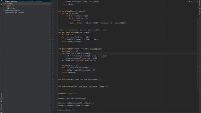This screenshot has height=113, width=201.
Task: Open the Structure tool window tab
Action: (x=1, y=97)
